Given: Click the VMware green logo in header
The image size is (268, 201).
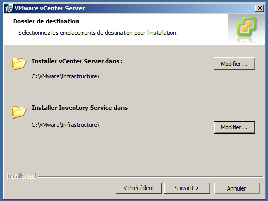Looking at the screenshot, I should [x=247, y=27].
